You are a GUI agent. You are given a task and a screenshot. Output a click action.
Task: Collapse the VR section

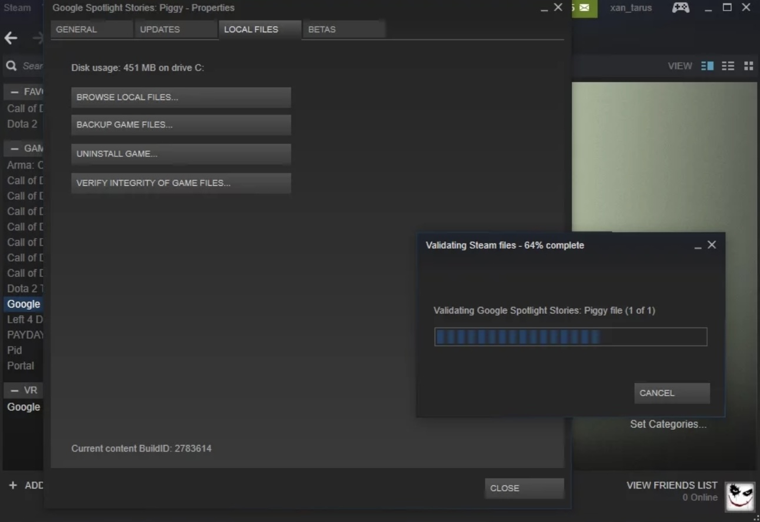click(x=14, y=390)
